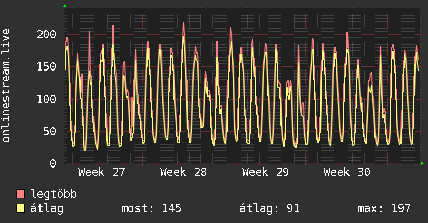Click the 0 y-axis tick label

pos(53,163)
